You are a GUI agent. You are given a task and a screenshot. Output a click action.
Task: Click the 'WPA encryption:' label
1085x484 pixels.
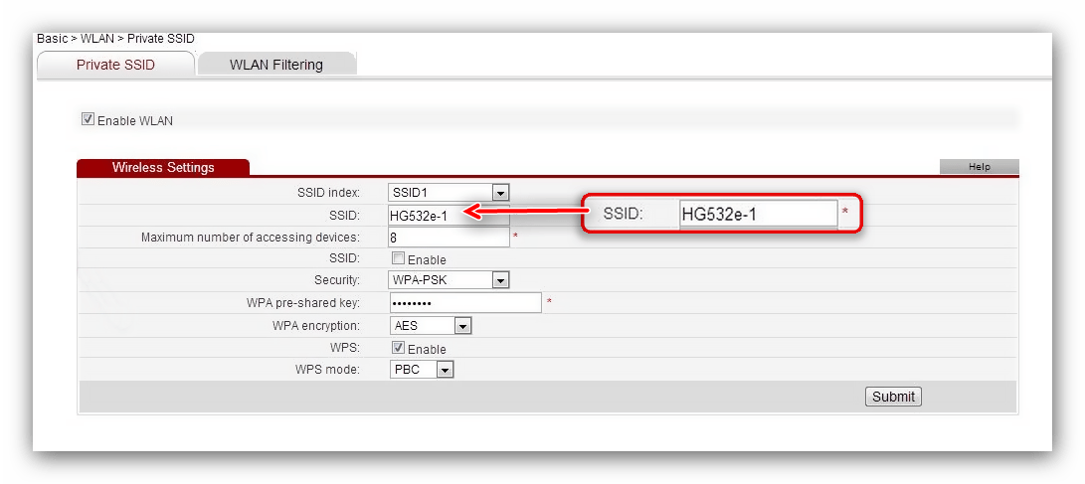(316, 325)
